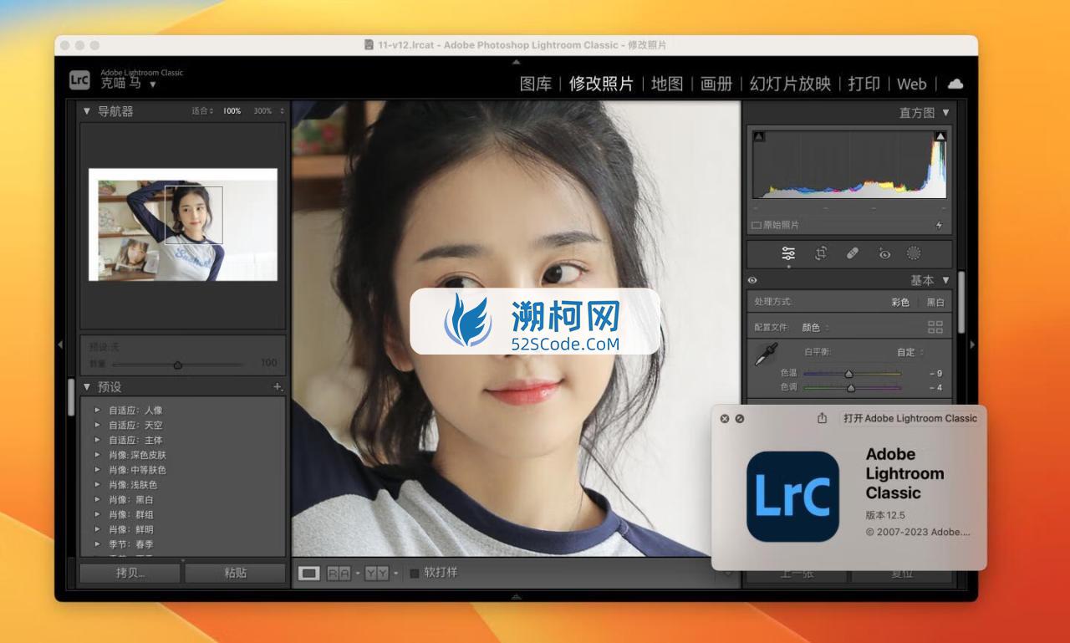This screenshot has height=643, width=1070.
Task: Set navigator zoom to 100%
Action: (232, 111)
